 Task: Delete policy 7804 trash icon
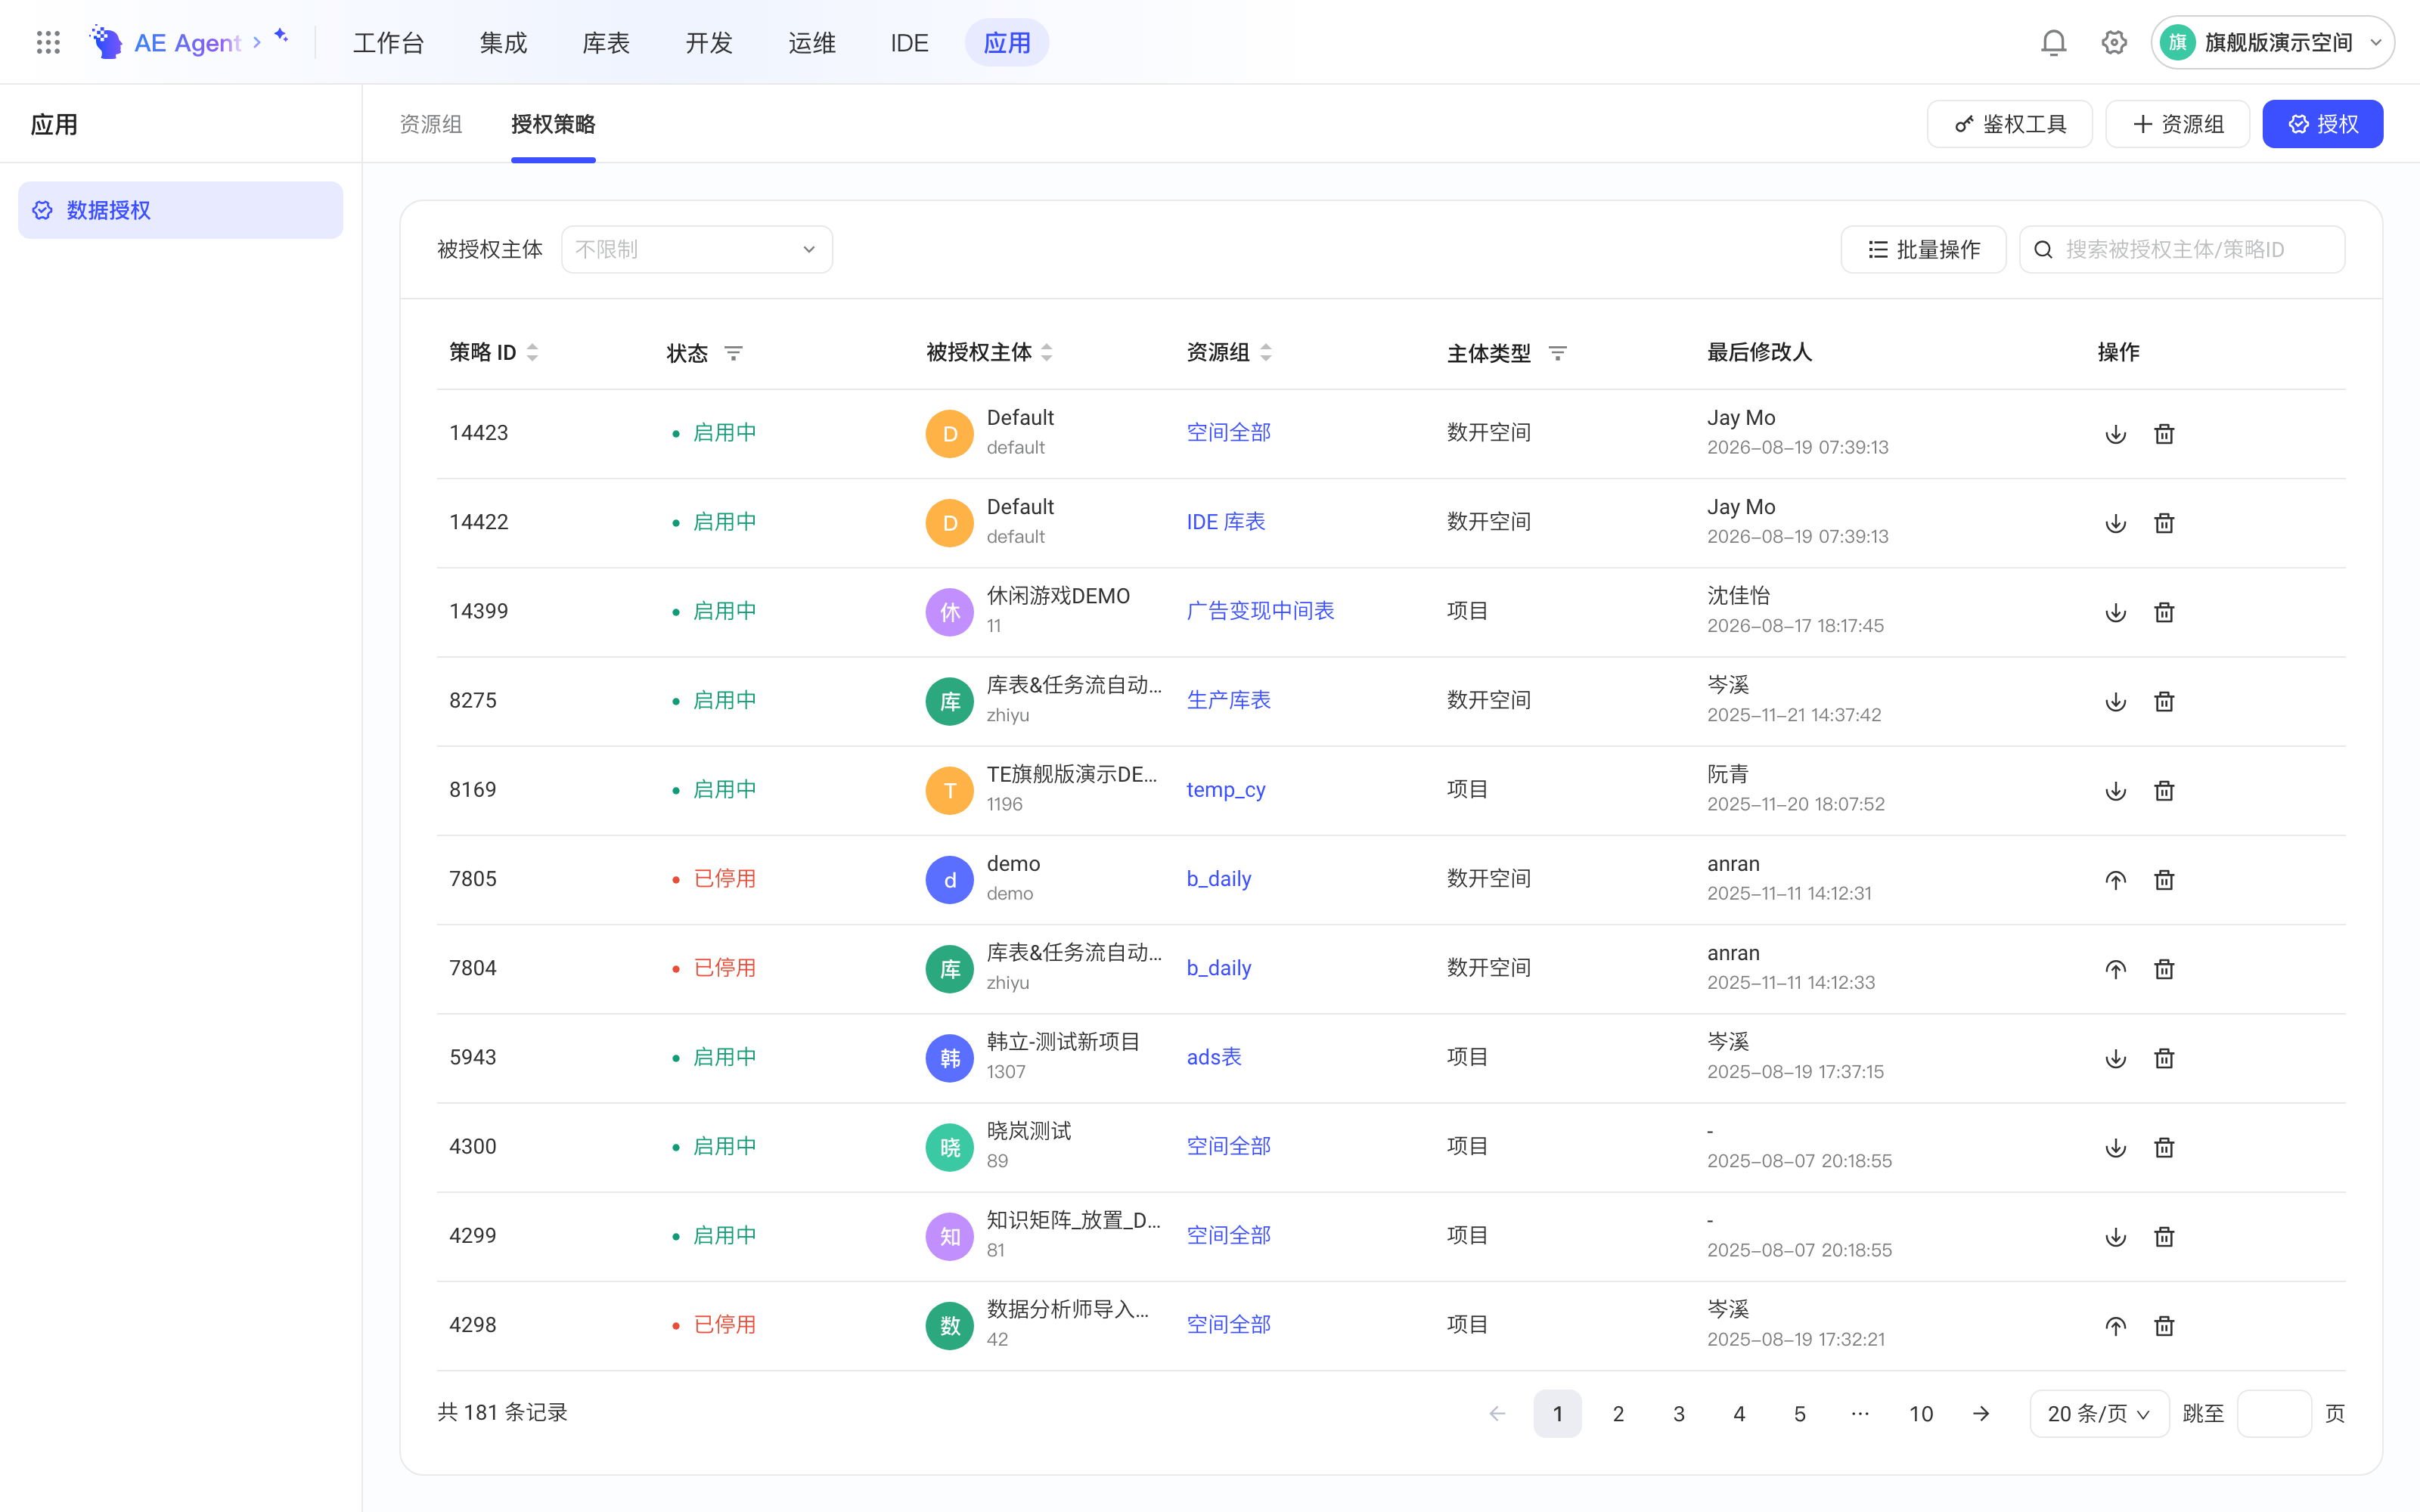coord(2164,969)
